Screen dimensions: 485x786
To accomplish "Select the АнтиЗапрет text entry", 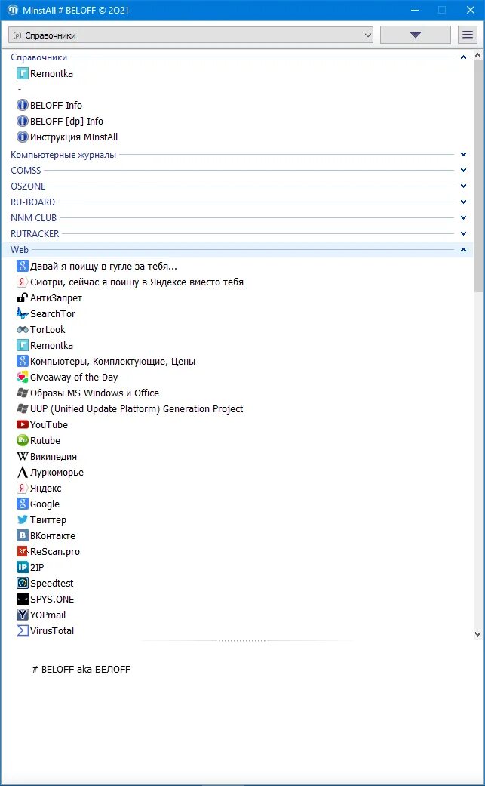I will point(56,297).
